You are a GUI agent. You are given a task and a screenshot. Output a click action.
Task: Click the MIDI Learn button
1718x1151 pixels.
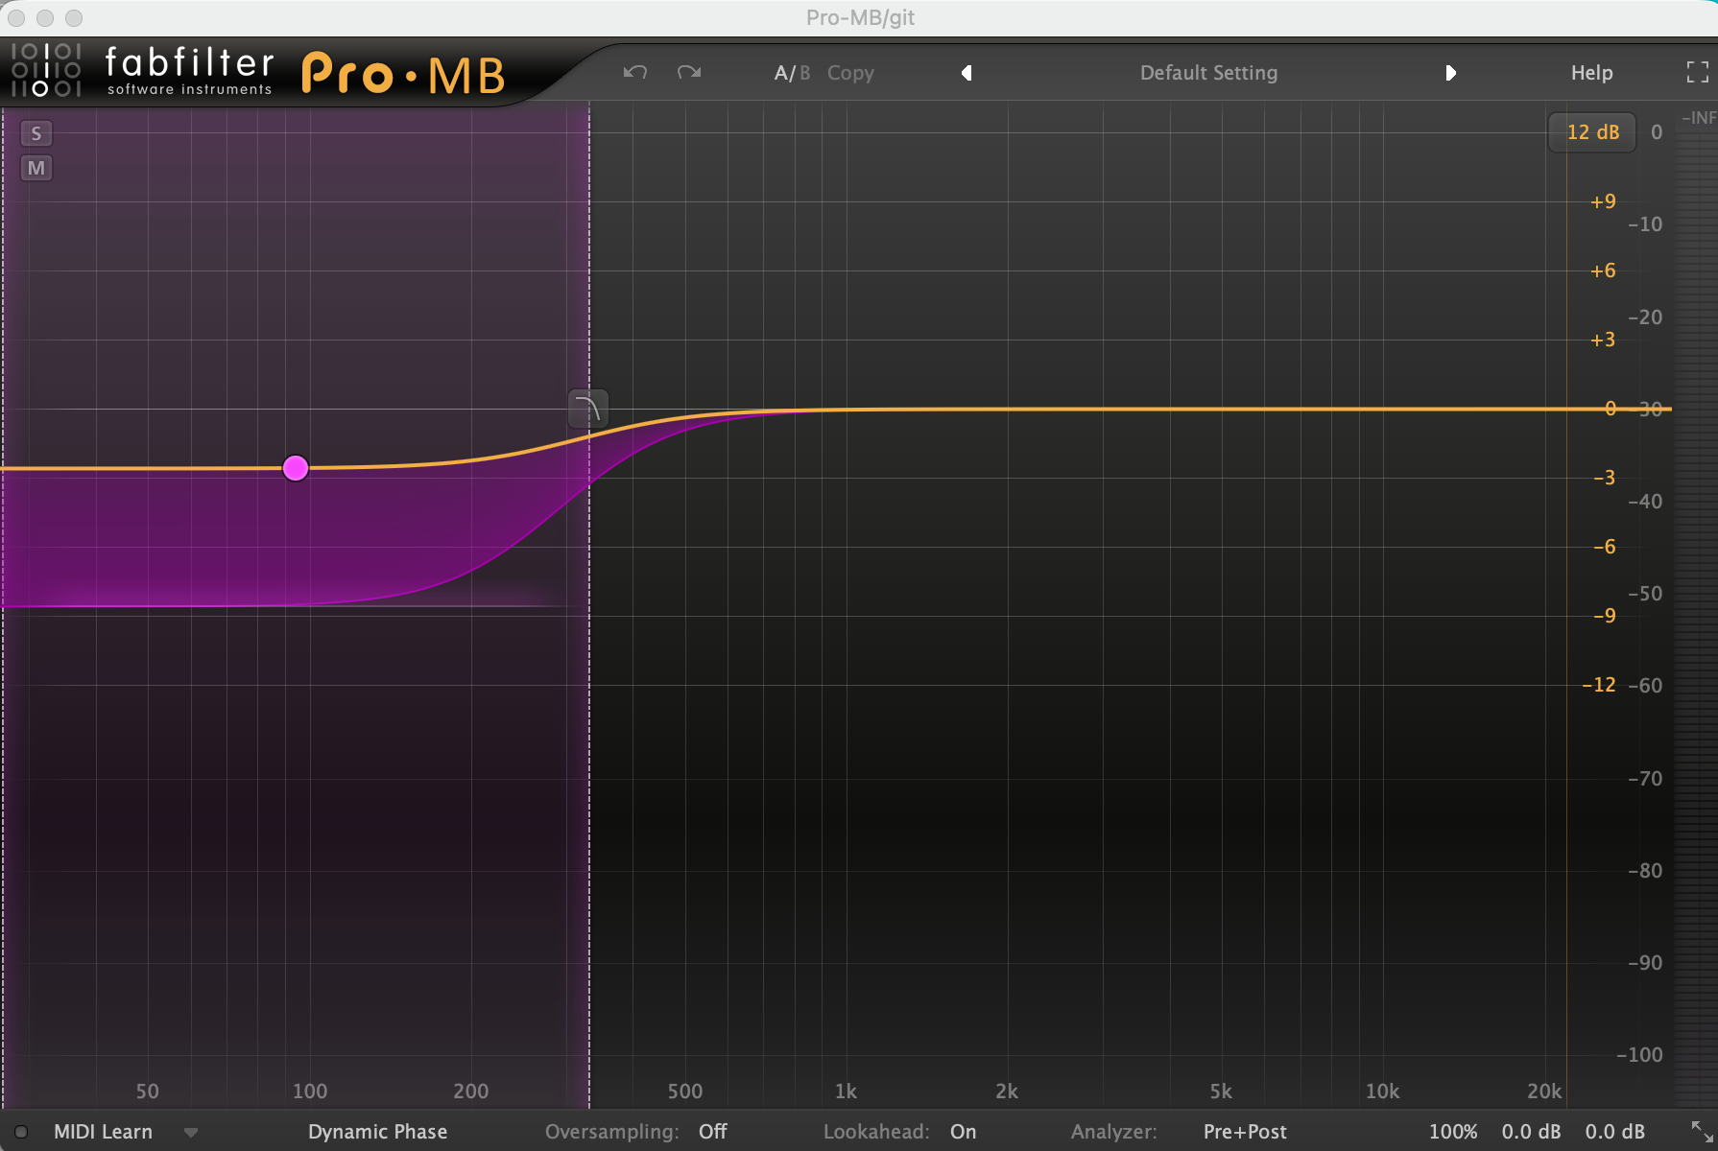(x=103, y=1132)
